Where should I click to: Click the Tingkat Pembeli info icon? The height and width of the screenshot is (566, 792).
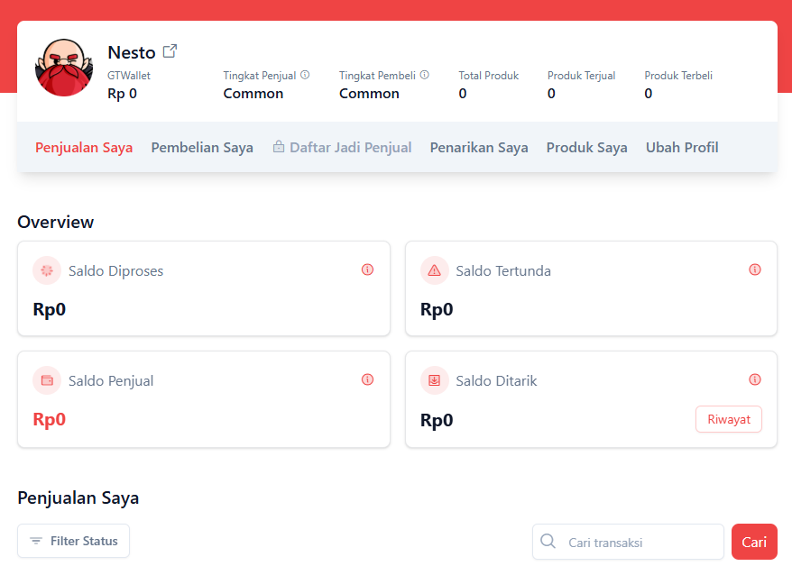(x=424, y=75)
